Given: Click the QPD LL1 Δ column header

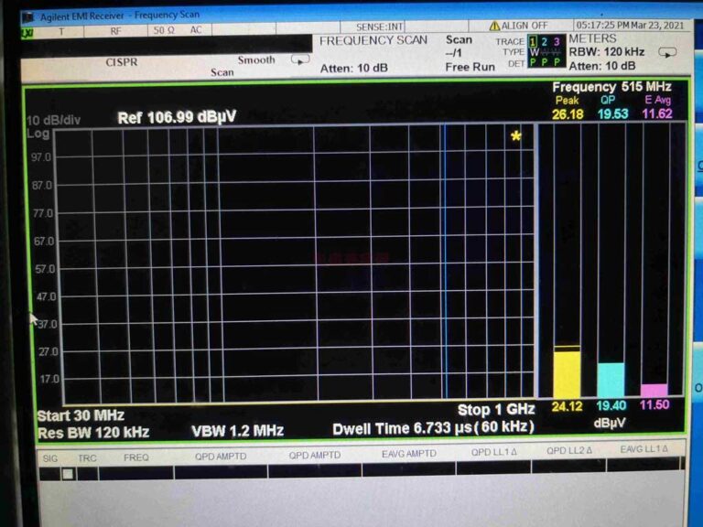Looking at the screenshot, I should pos(493,455).
